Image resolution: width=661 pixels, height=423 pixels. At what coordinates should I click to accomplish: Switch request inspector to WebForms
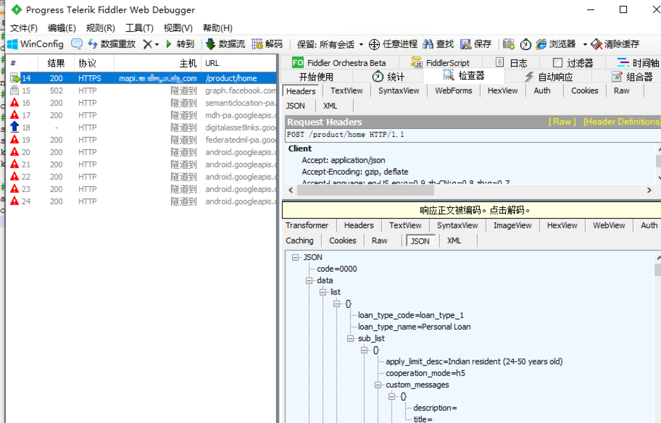coord(453,91)
